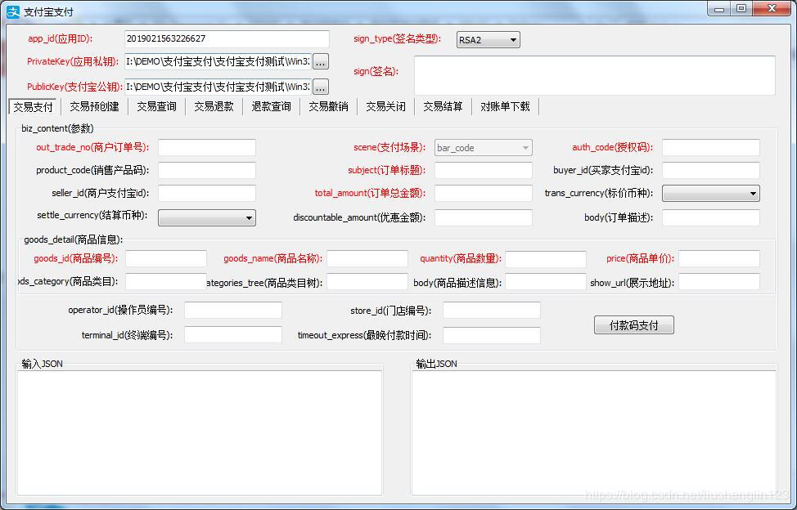Click the categories_tree input field
Screen dimensions: 797x510
(x=367, y=282)
